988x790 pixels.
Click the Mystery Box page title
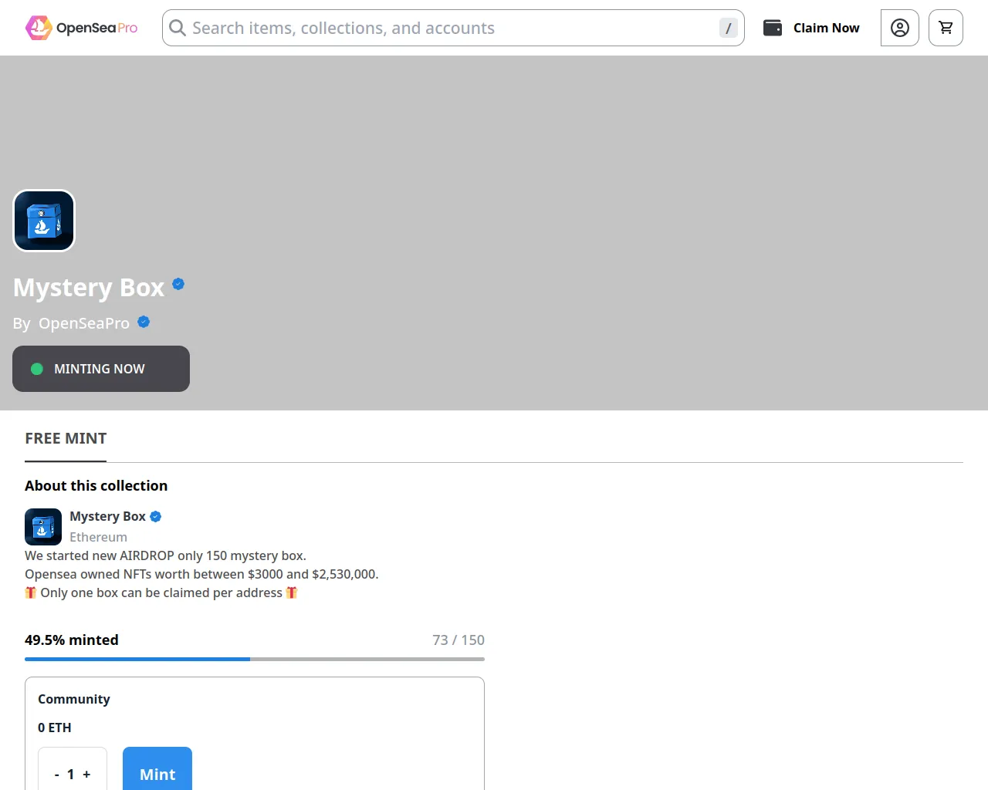click(89, 287)
